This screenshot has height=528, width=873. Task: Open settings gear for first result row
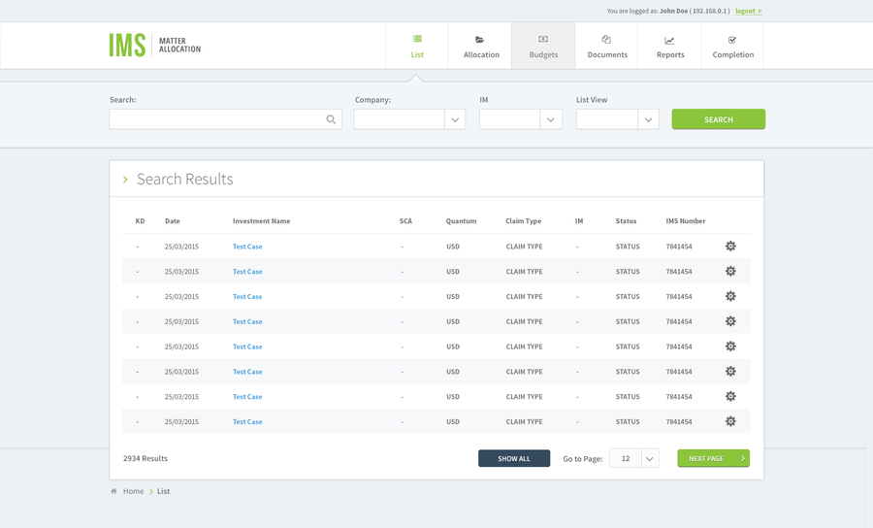[730, 247]
